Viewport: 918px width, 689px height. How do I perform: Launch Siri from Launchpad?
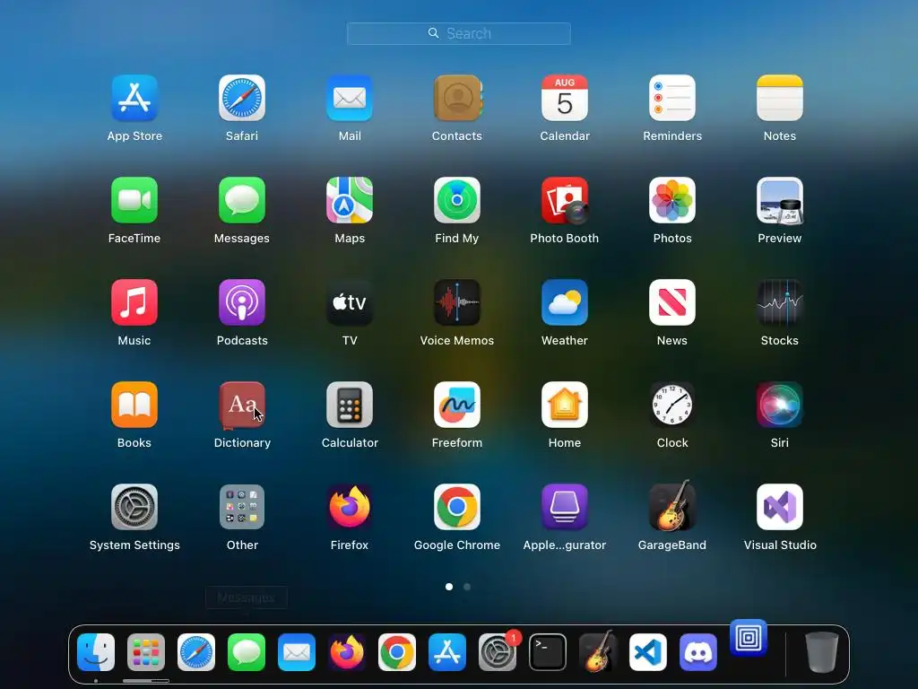tap(780, 405)
